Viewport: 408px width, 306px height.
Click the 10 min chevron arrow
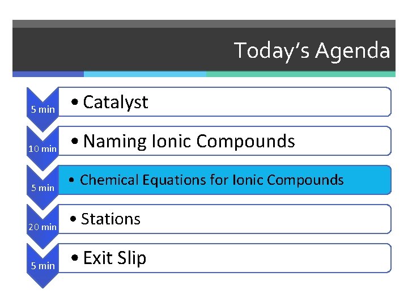tap(42, 148)
